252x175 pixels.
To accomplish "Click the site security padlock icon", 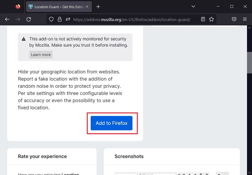I will (x=60, y=19).
